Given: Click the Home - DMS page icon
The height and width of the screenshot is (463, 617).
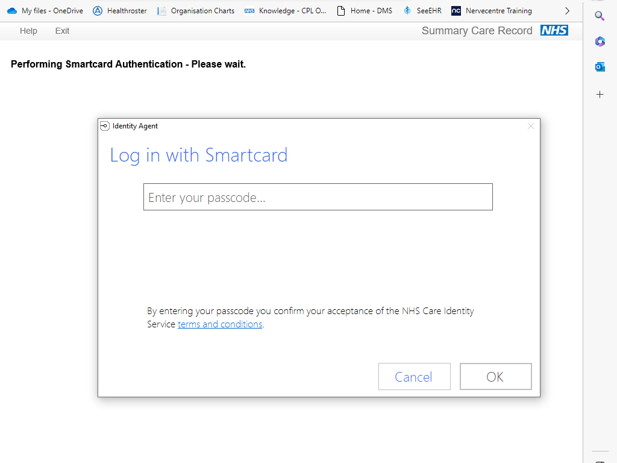Looking at the screenshot, I should point(341,11).
